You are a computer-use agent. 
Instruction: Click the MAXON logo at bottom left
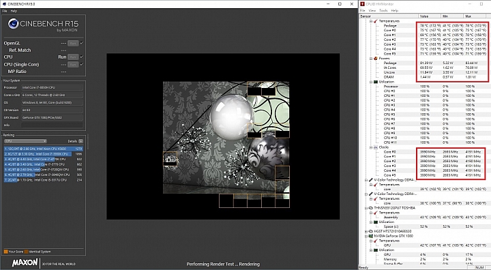(25, 262)
